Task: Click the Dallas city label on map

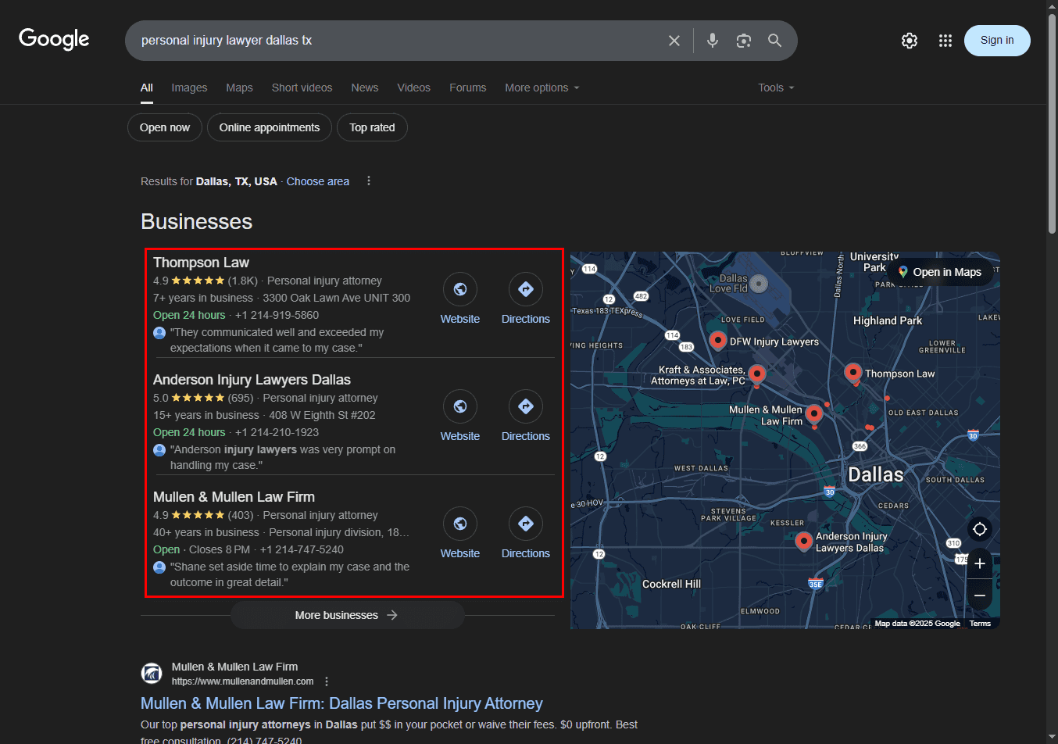Action: click(875, 474)
